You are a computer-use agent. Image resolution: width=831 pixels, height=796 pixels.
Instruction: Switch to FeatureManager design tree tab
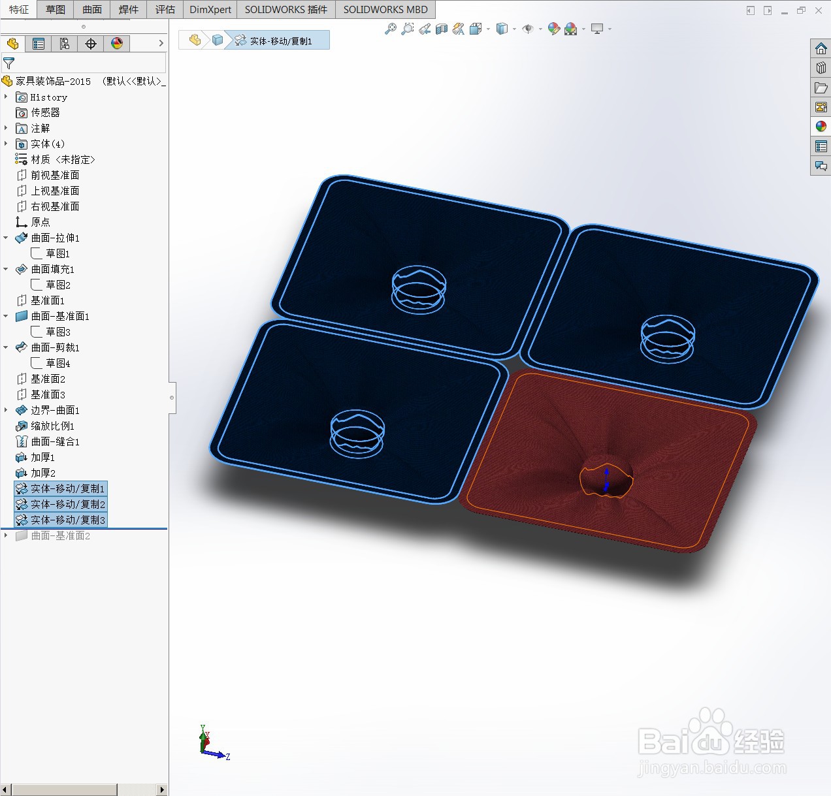tap(12, 43)
